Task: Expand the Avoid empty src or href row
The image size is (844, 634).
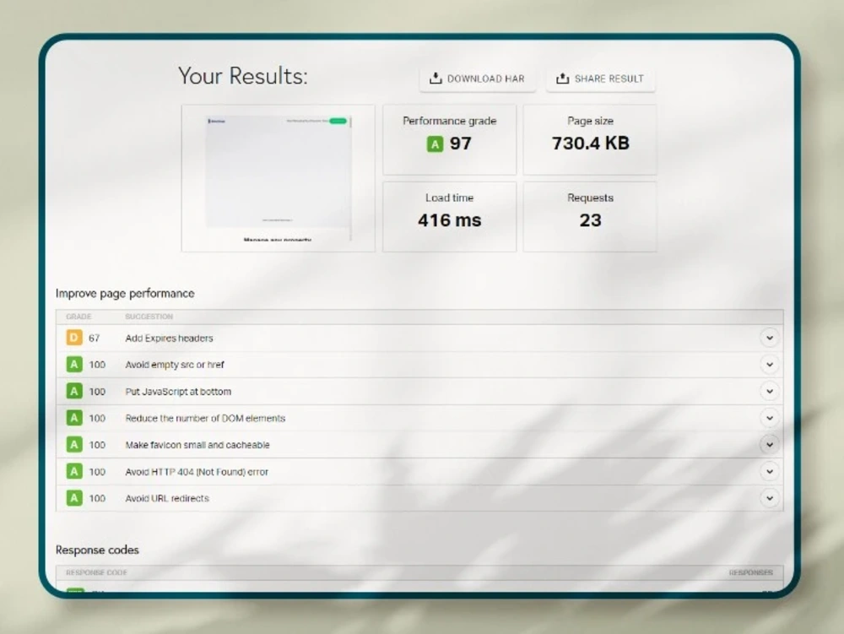Action: [769, 365]
